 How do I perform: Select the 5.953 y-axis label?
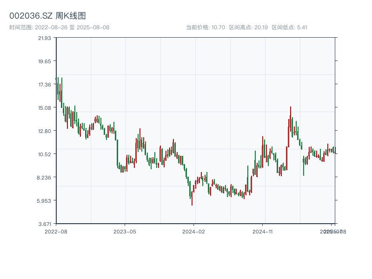tap(44, 201)
